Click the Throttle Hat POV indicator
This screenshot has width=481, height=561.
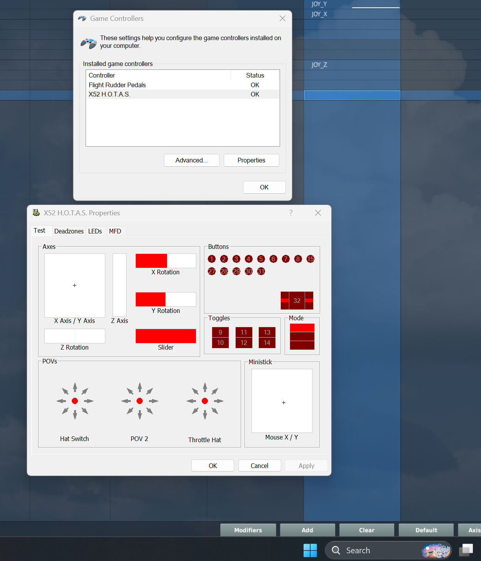pos(205,401)
